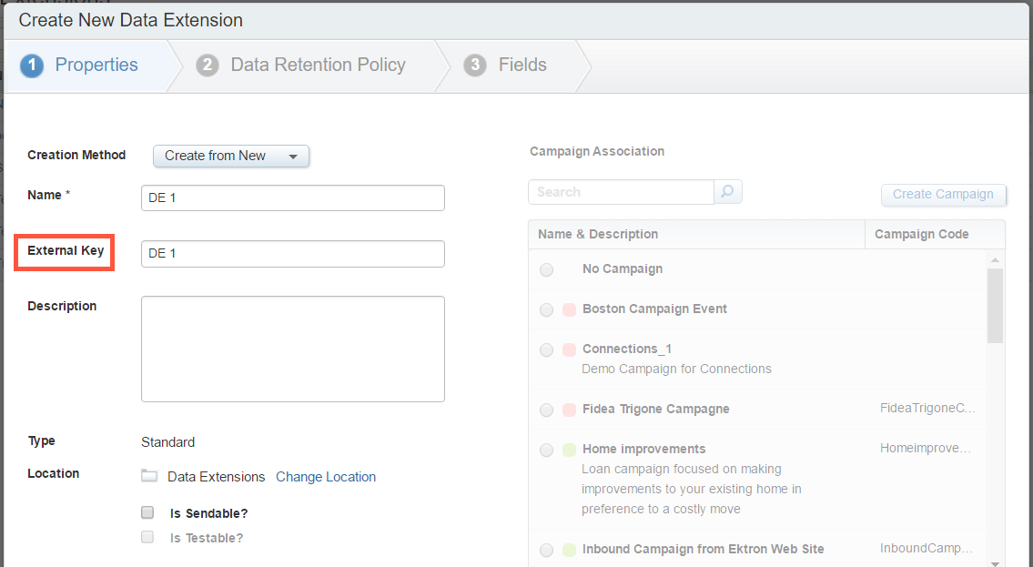This screenshot has width=1033, height=567.
Task: Select the No Campaign radio button
Action: [546, 268]
